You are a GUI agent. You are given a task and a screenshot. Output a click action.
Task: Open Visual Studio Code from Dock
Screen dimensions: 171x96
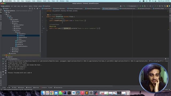click(x=73, y=93)
